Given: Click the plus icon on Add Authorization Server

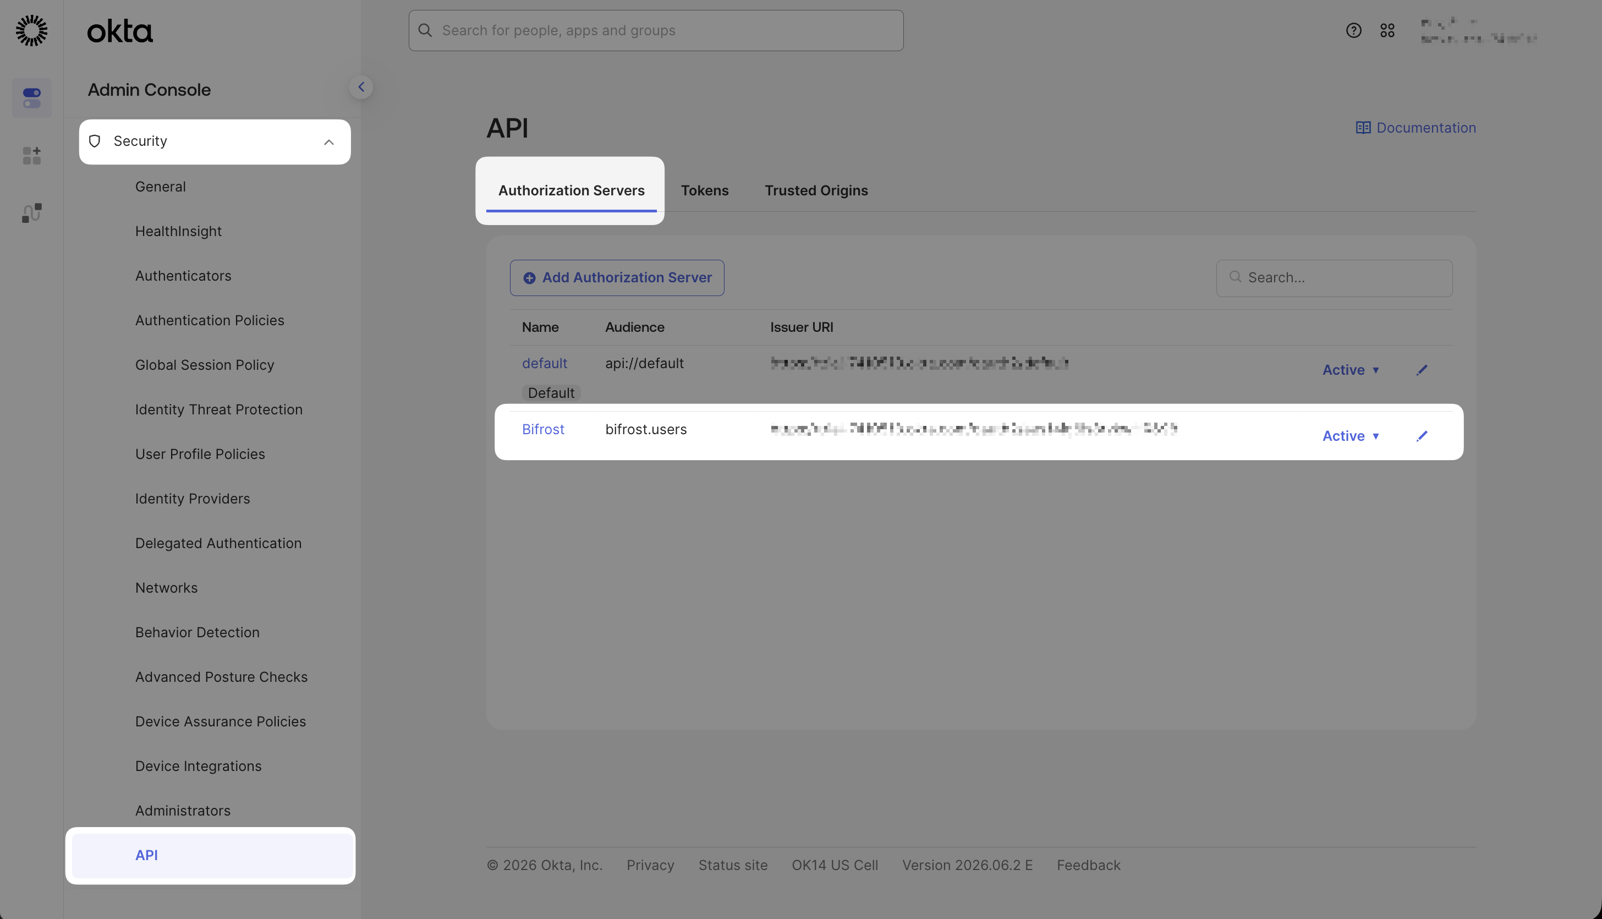Looking at the screenshot, I should click(529, 278).
